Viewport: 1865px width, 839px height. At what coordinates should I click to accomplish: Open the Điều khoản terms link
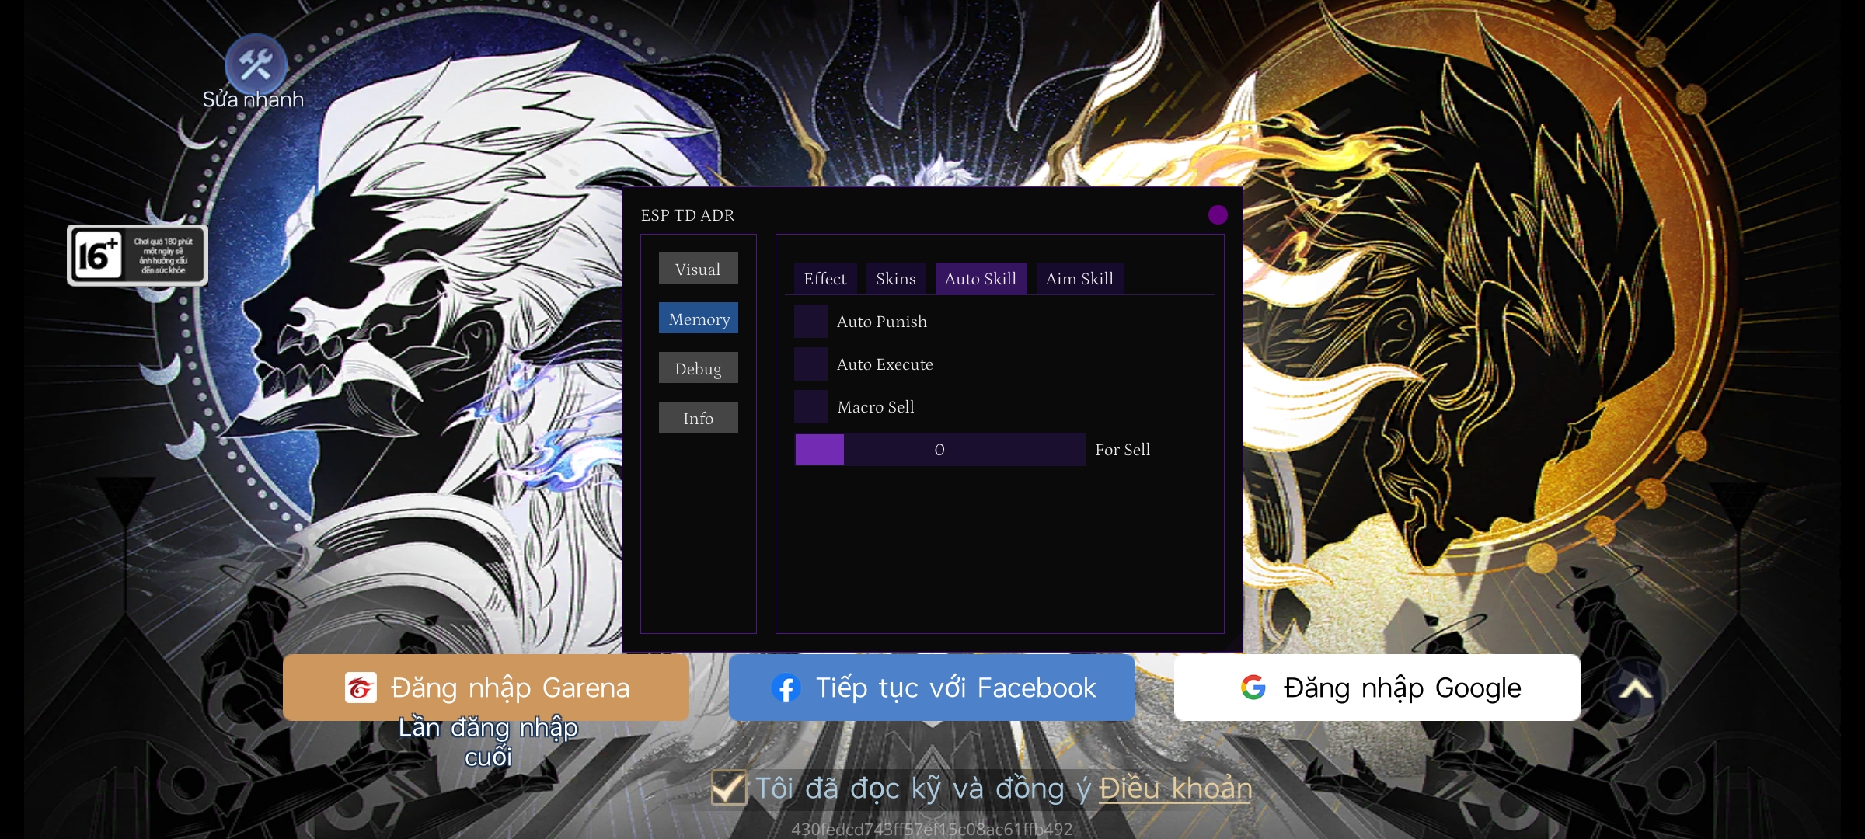pos(1175,789)
